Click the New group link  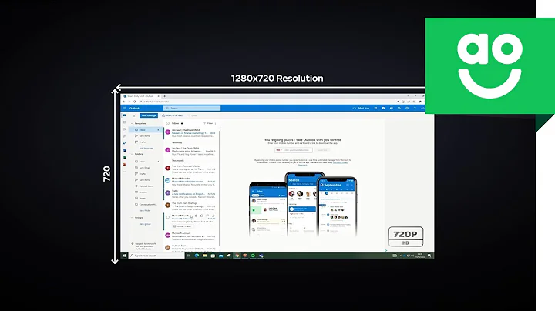tap(145, 224)
